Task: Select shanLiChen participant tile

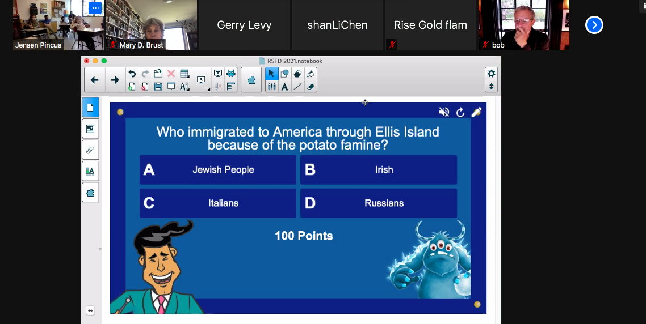Action: (x=337, y=25)
